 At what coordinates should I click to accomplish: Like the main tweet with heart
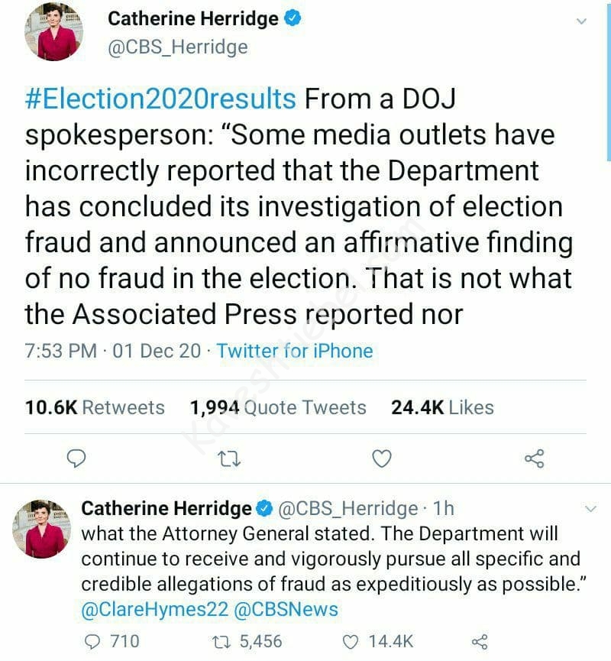[x=381, y=458]
